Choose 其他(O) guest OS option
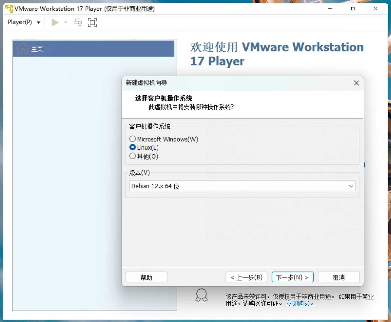The height and width of the screenshot is (322, 391). coord(144,156)
